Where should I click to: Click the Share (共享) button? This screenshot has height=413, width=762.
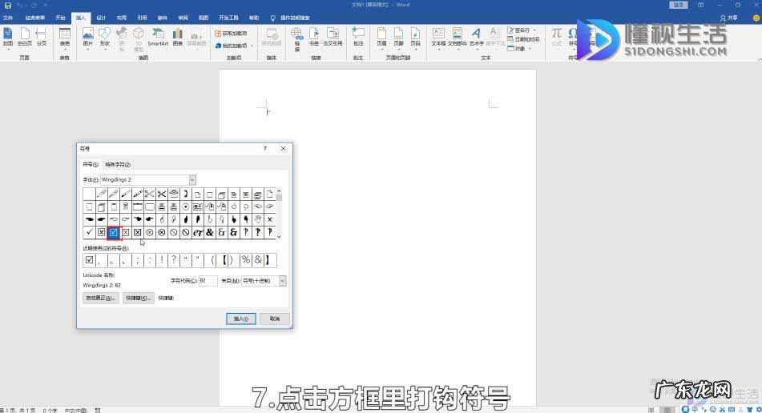[x=729, y=18]
